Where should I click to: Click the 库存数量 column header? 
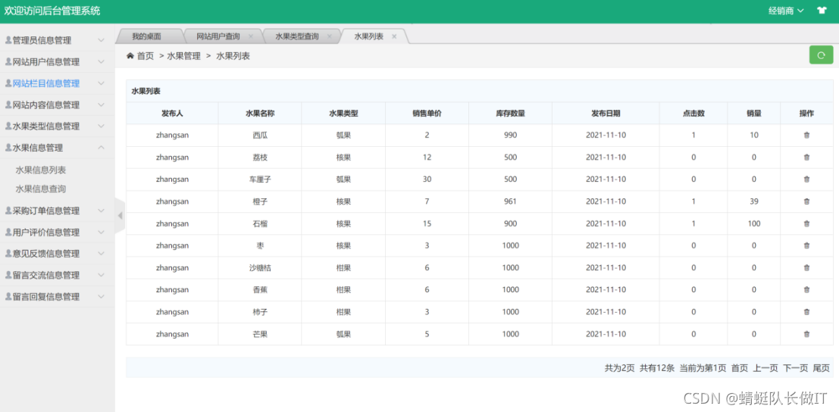[x=511, y=114]
